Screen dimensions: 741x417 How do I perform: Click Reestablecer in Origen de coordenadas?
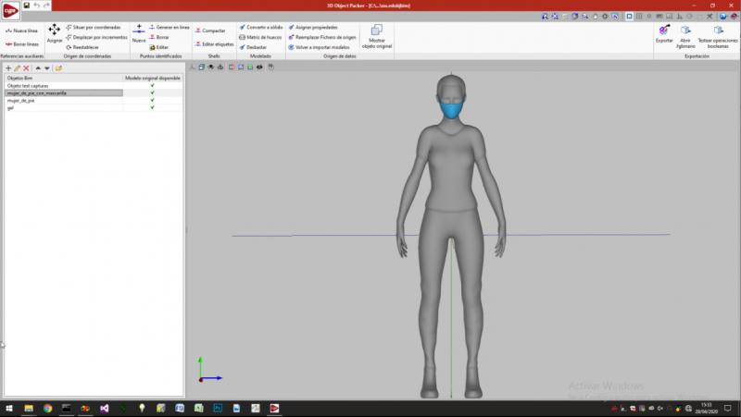click(x=83, y=47)
